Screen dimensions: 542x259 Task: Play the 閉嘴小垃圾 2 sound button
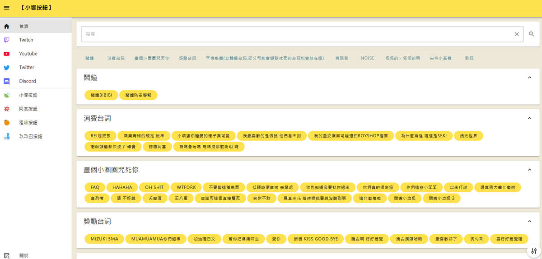pyautogui.click(x=442, y=198)
